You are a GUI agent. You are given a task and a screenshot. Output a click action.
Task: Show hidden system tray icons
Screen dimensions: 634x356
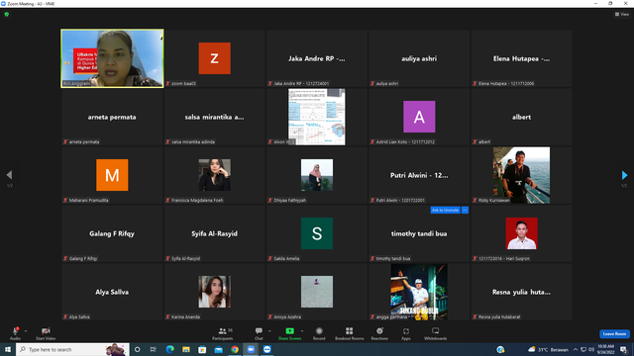pos(576,349)
